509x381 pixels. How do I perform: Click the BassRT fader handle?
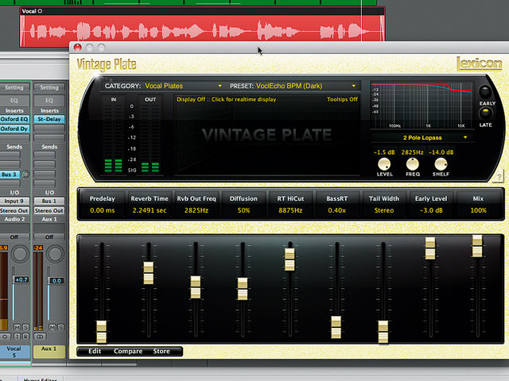[x=336, y=327]
